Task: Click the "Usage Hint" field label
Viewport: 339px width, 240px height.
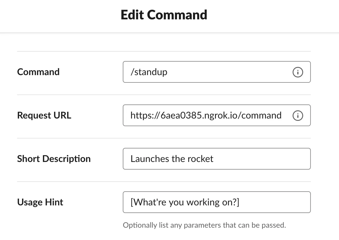Action: point(40,202)
